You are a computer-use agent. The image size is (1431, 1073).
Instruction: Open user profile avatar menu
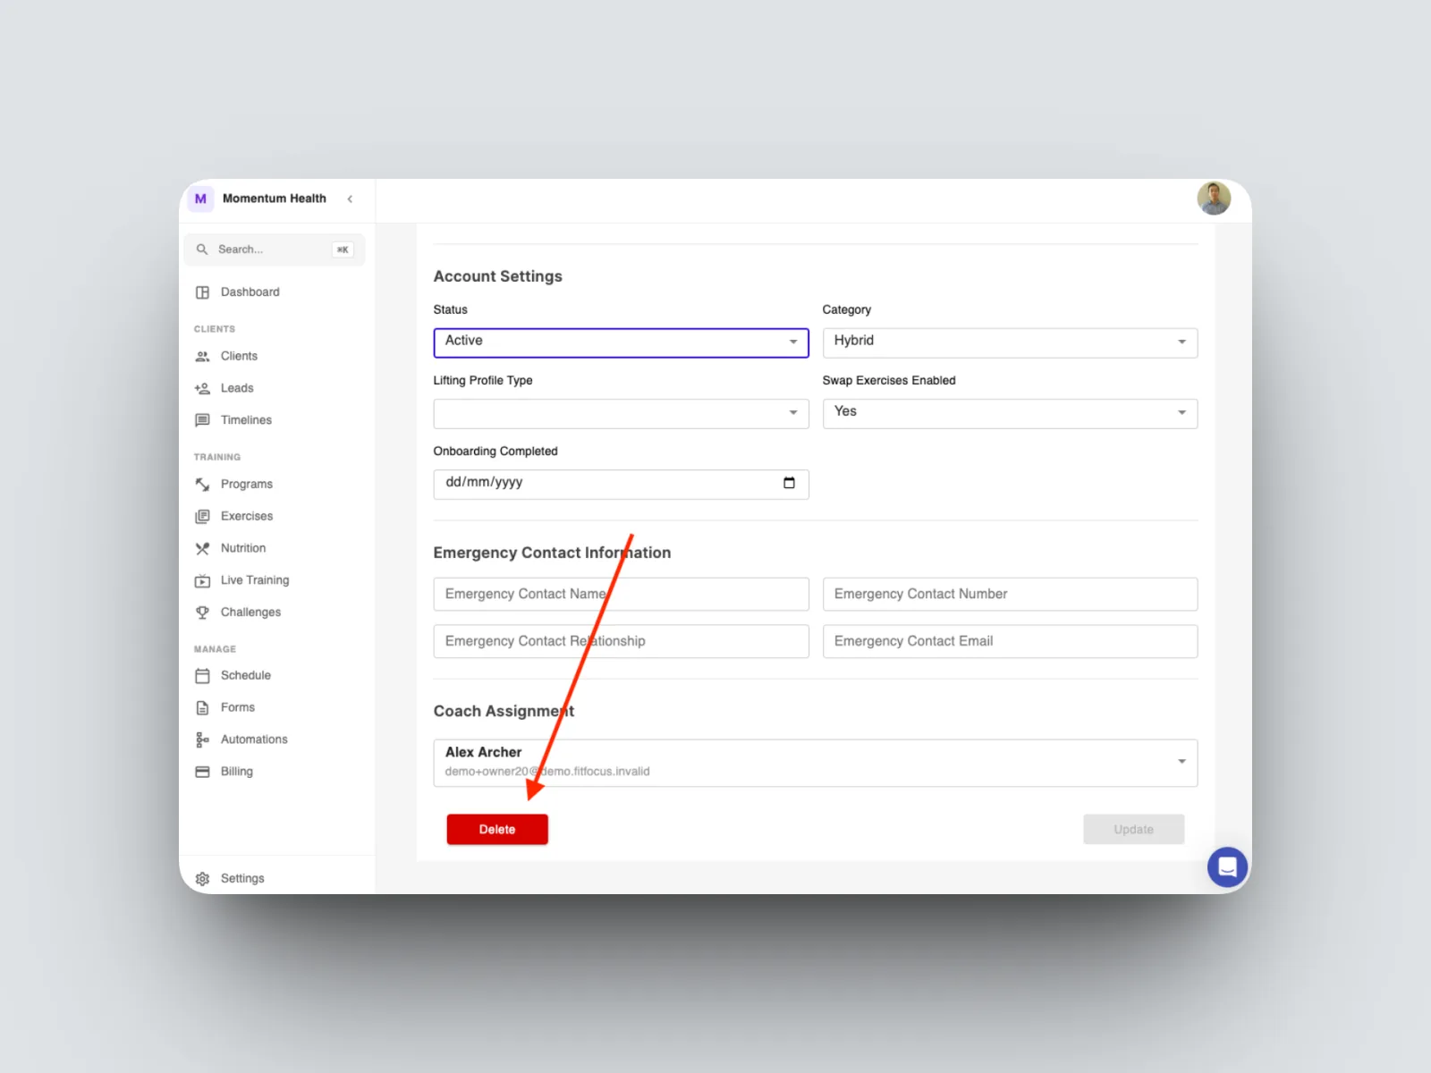(1214, 199)
